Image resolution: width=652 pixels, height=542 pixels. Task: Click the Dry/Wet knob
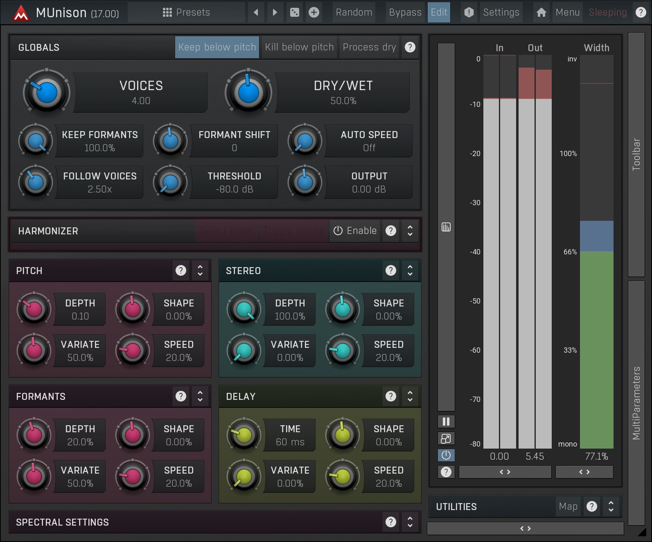248,93
